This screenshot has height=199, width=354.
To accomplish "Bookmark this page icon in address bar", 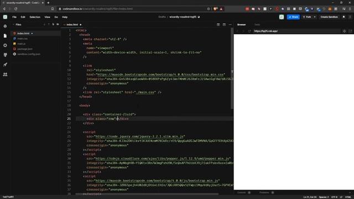I will pyautogui.click(x=53, y=9).
